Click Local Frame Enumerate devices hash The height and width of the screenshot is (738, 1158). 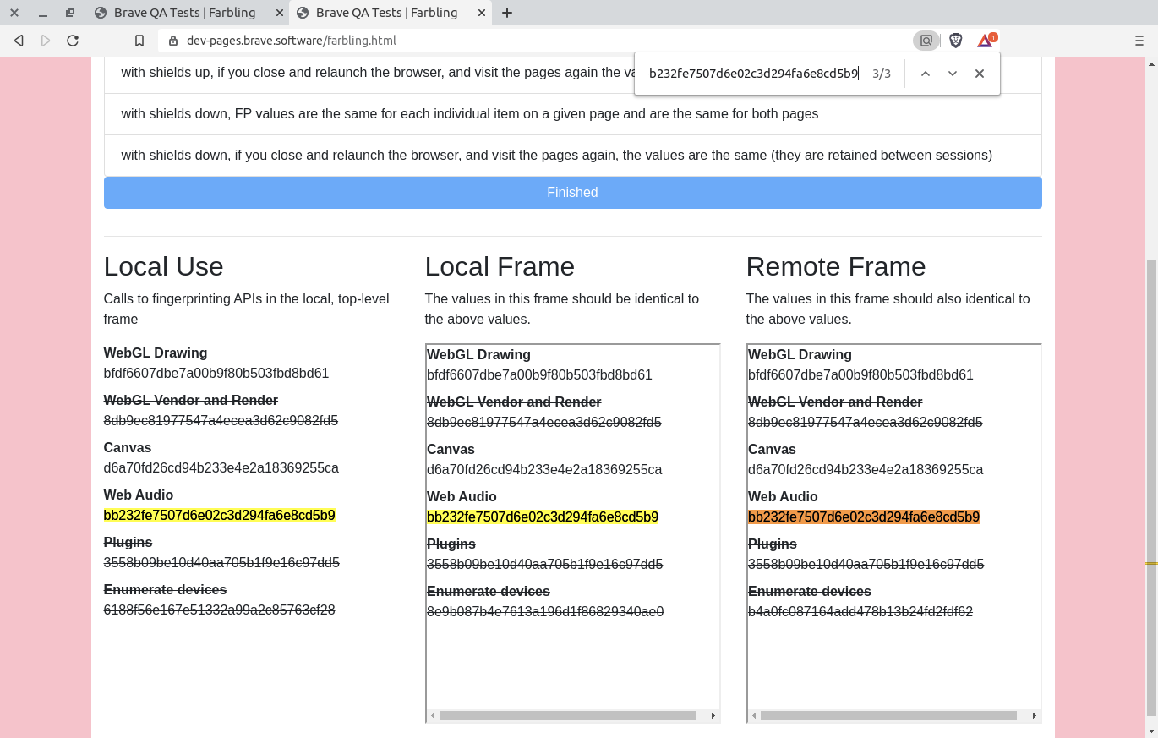click(x=545, y=612)
